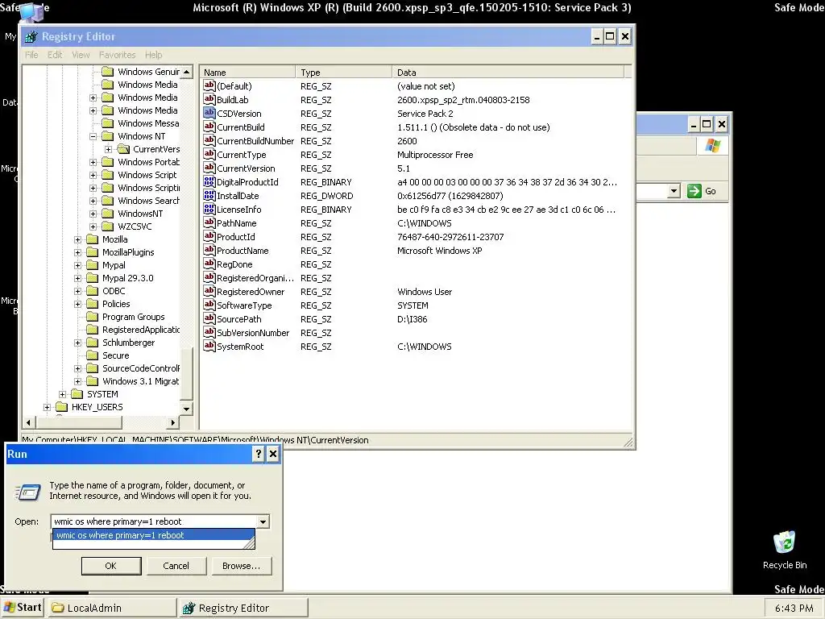
Task: Open the Recycle Bin desktop icon
Action: pyautogui.click(x=784, y=542)
